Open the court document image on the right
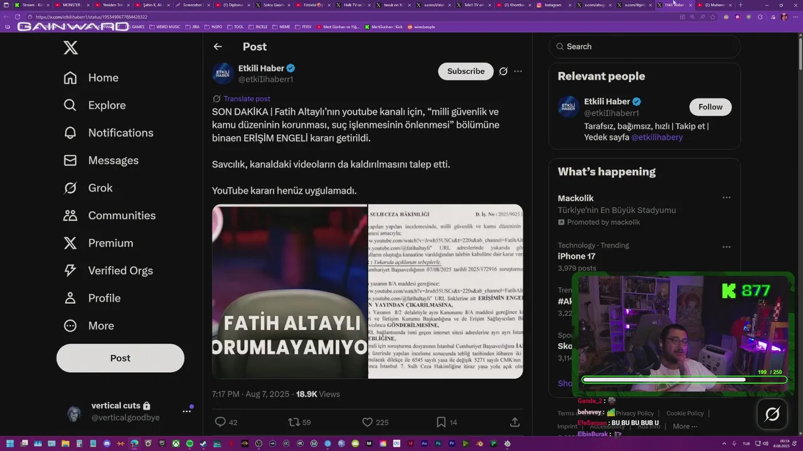This screenshot has width=803, height=451. pos(445,291)
